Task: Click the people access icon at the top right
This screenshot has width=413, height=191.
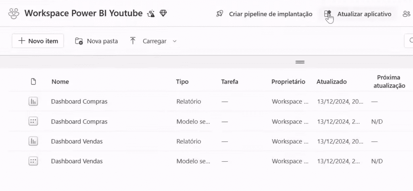Action: [x=407, y=14]
